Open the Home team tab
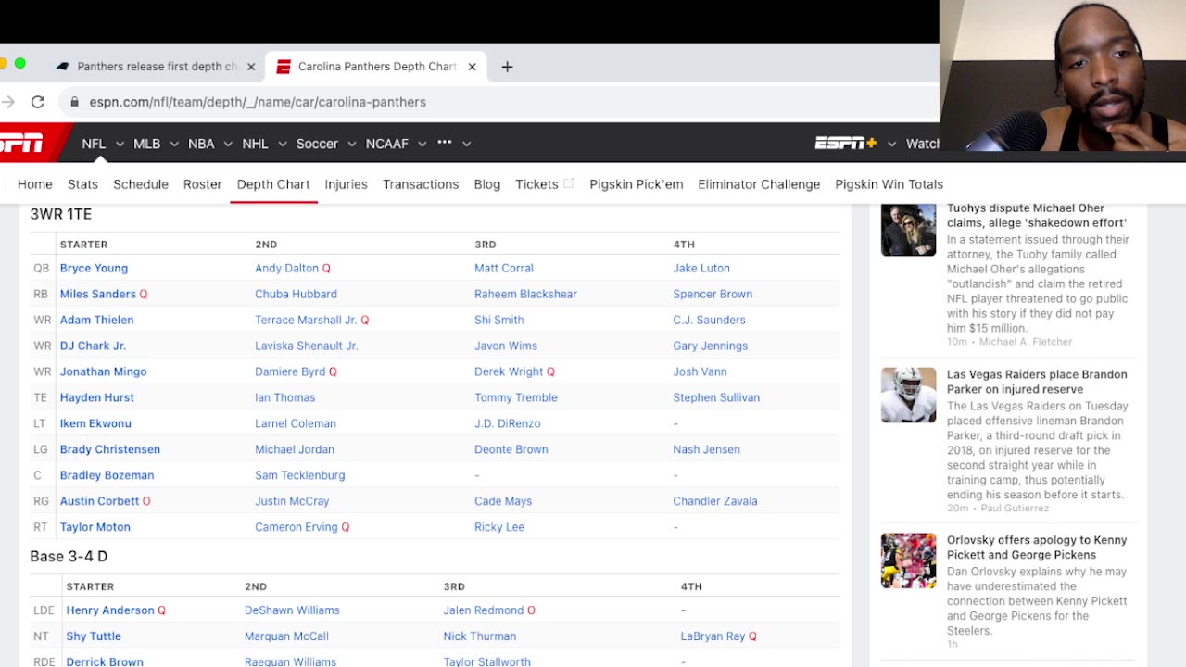Viewport: 1186px width, 667px height. [x=35, y=184]
